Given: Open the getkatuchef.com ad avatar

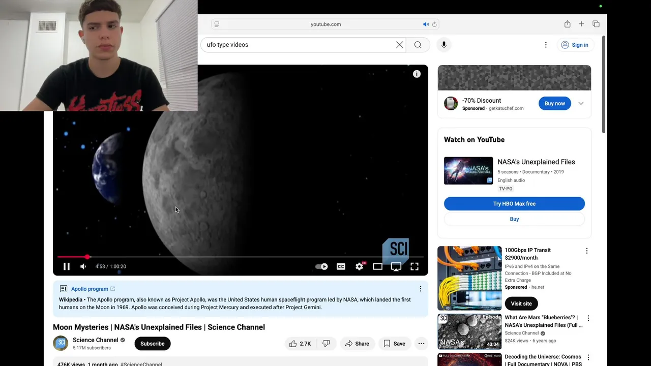Looking at the screenshot, I should coord(451,103).
